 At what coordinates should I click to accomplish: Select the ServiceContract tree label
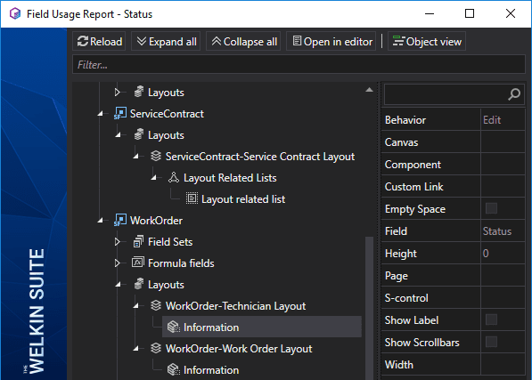[167, 114]
